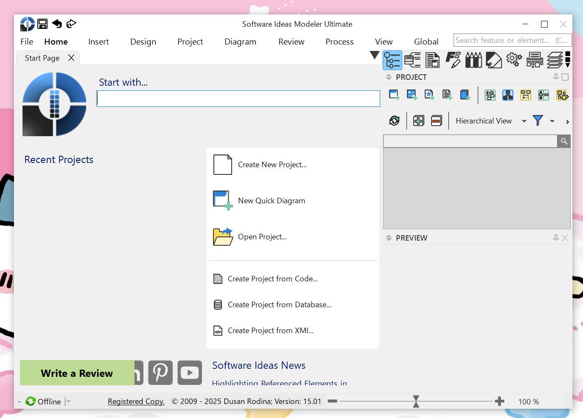Refresh the project tree
583x418 pixels.
(x=394, y=121)
